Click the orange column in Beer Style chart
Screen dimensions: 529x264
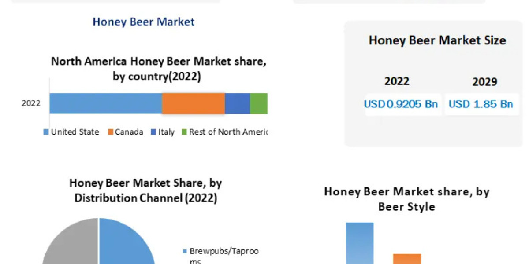(x=407, y=259)
